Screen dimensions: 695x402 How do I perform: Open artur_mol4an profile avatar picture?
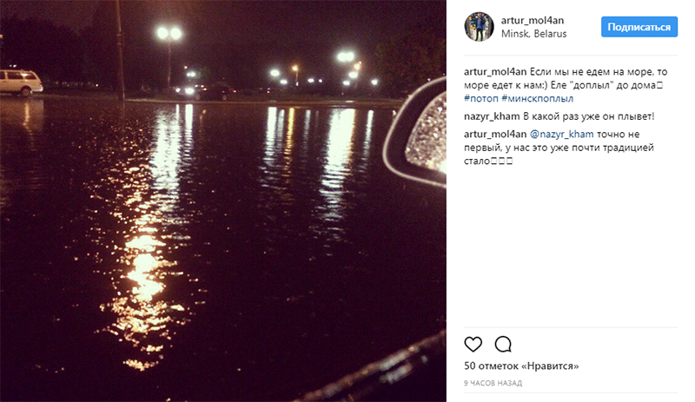(x=479, y=27)
